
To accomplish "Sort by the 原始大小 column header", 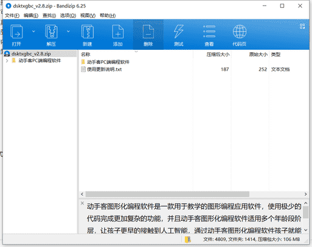I will pos(258,54).
